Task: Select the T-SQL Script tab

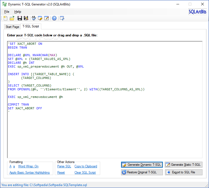Action: click(x=31, y=26)
